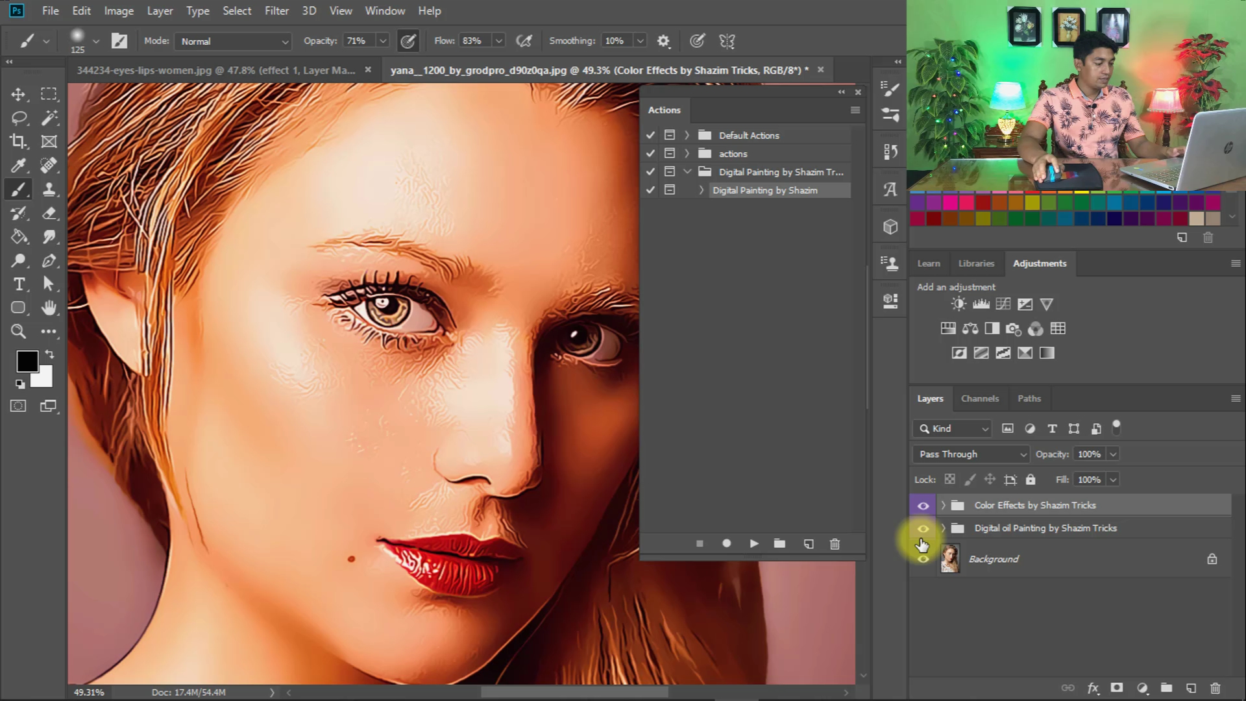The image size is (1246, 701).
Task: Open the Filter menu
Action: click(x=276, y=10)
